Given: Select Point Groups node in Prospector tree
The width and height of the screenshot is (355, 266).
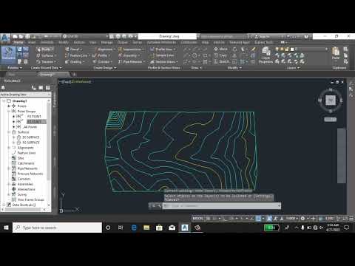Looking at the screenshot, I should [x=27, y=112].
